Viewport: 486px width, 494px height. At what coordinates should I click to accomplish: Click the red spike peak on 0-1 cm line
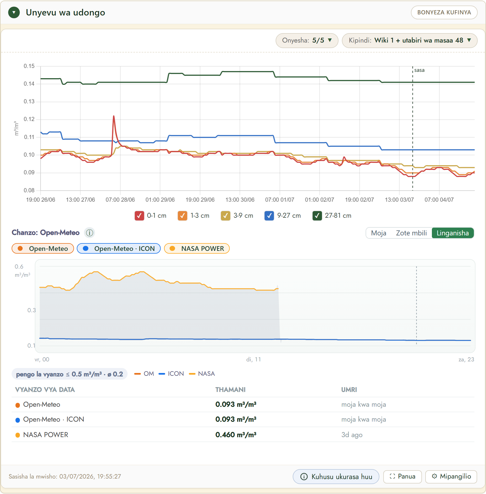114,116
